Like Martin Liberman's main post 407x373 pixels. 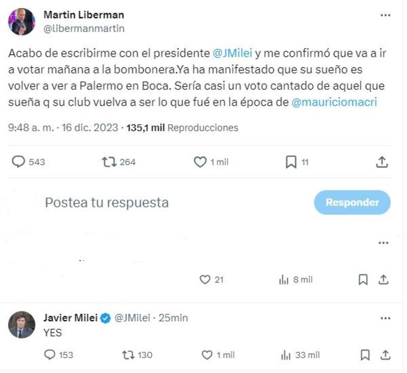pyautogui.click(x=200, y=162)
